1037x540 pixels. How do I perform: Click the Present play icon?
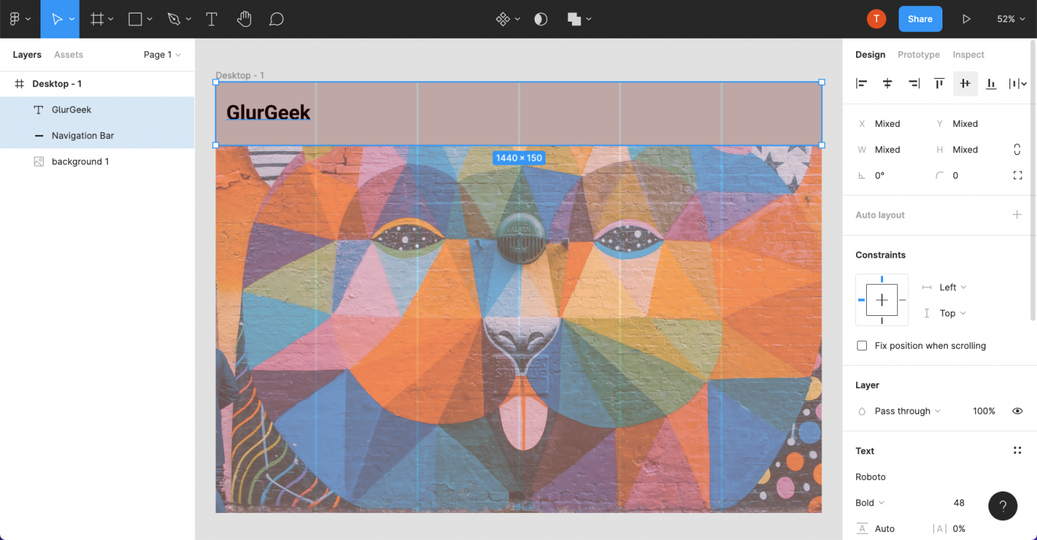click(x=966, y=19)
